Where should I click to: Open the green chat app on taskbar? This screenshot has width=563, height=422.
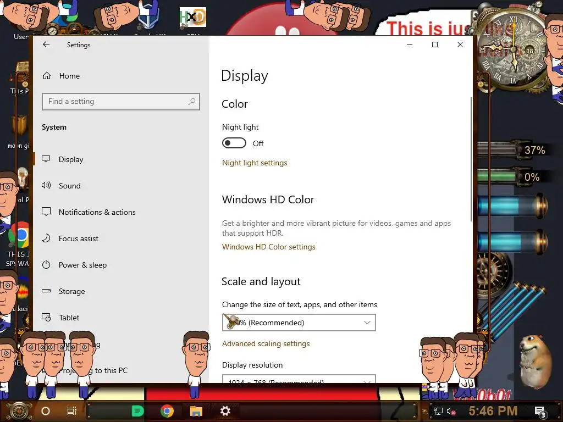[x=137, y=411]
